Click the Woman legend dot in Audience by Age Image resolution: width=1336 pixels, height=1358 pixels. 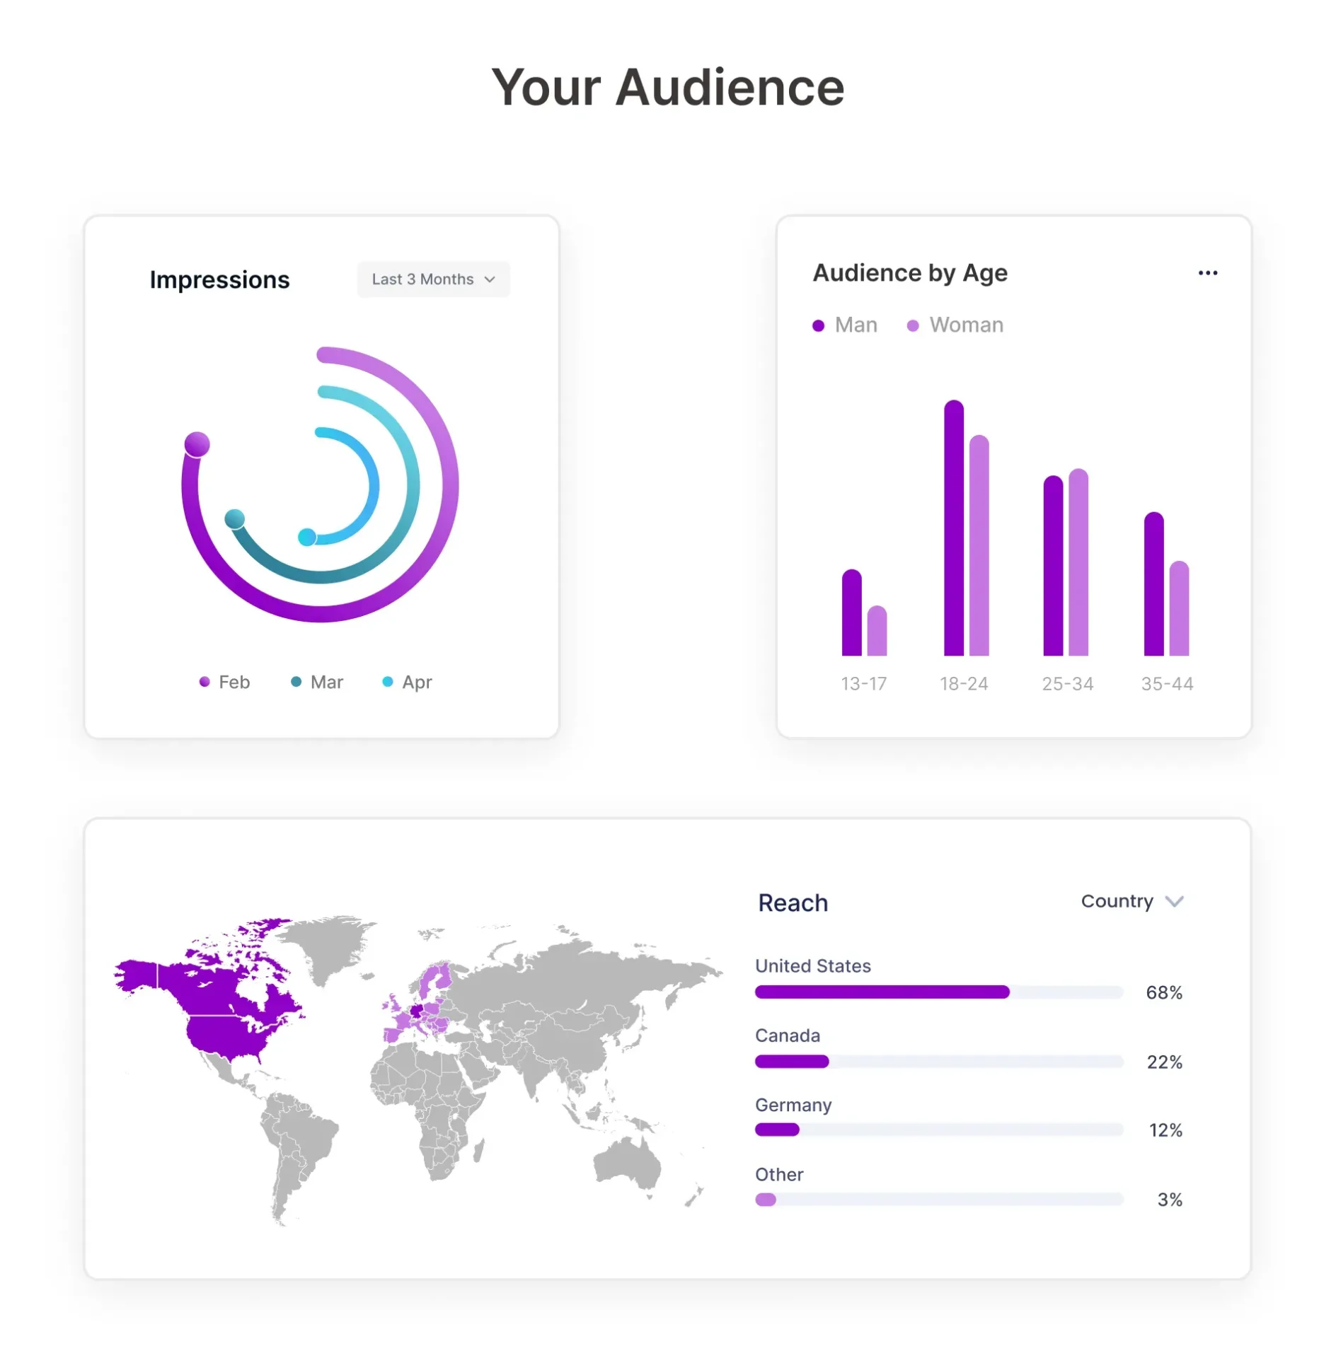[912, 325]
